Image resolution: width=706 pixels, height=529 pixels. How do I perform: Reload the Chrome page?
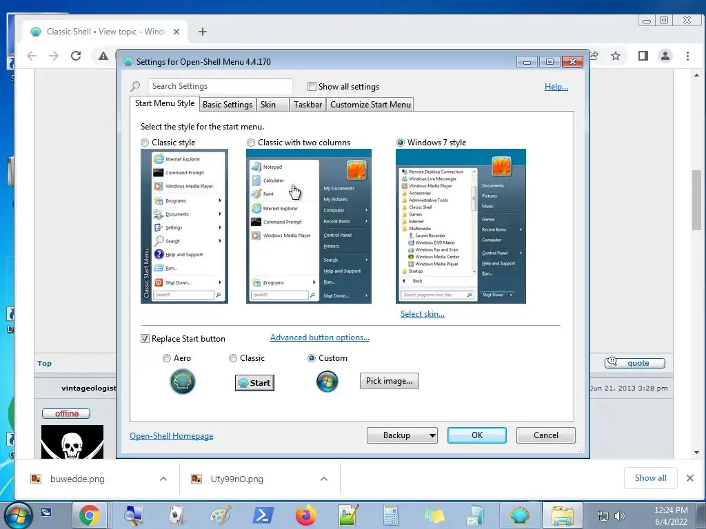click(76, 56)
